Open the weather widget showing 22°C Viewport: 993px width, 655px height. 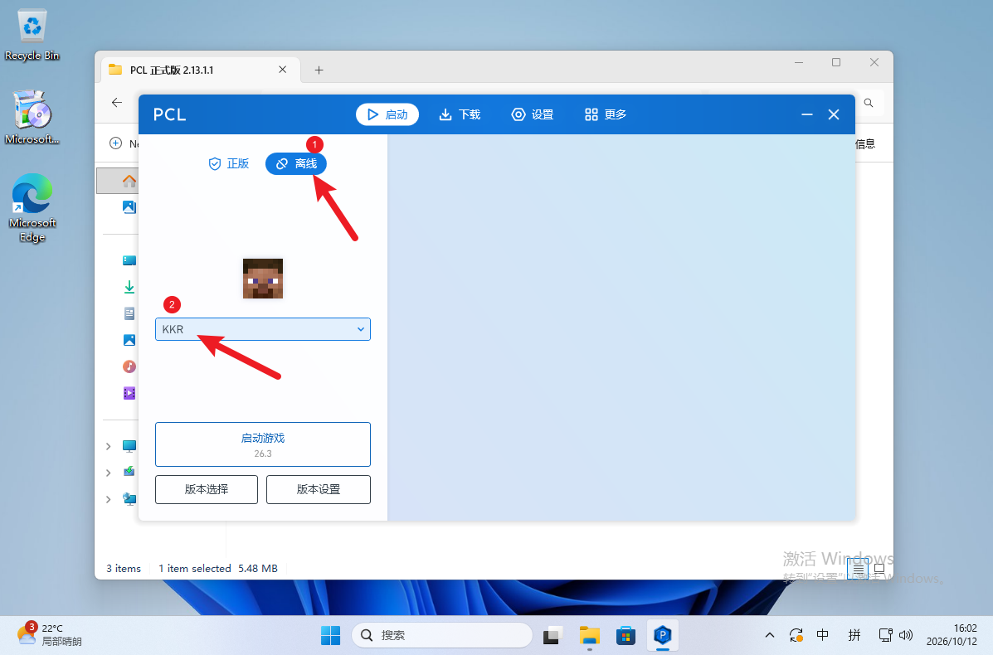click(x=50, y=635)
